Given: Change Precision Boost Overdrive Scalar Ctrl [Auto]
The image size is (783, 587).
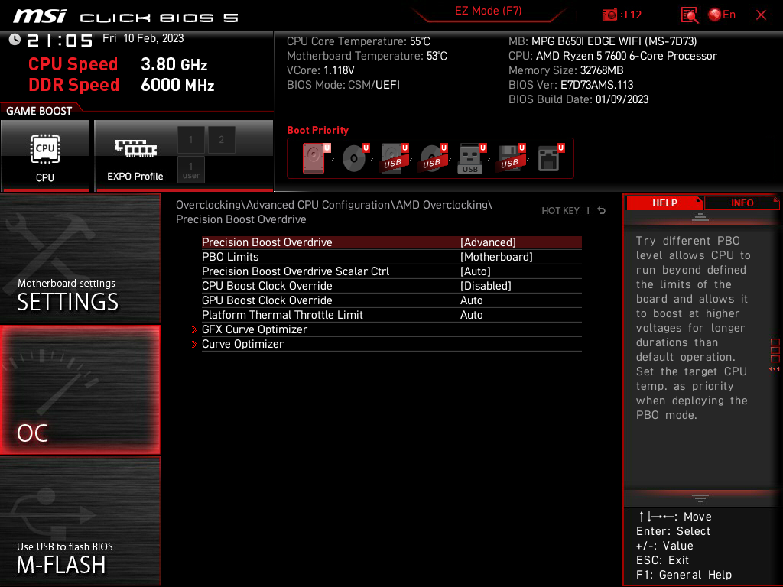Looking at the screenshot, I should 391,271.
